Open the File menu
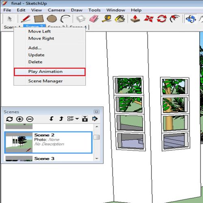The width and height of the screenshot is (203, 203). point(7,10)
